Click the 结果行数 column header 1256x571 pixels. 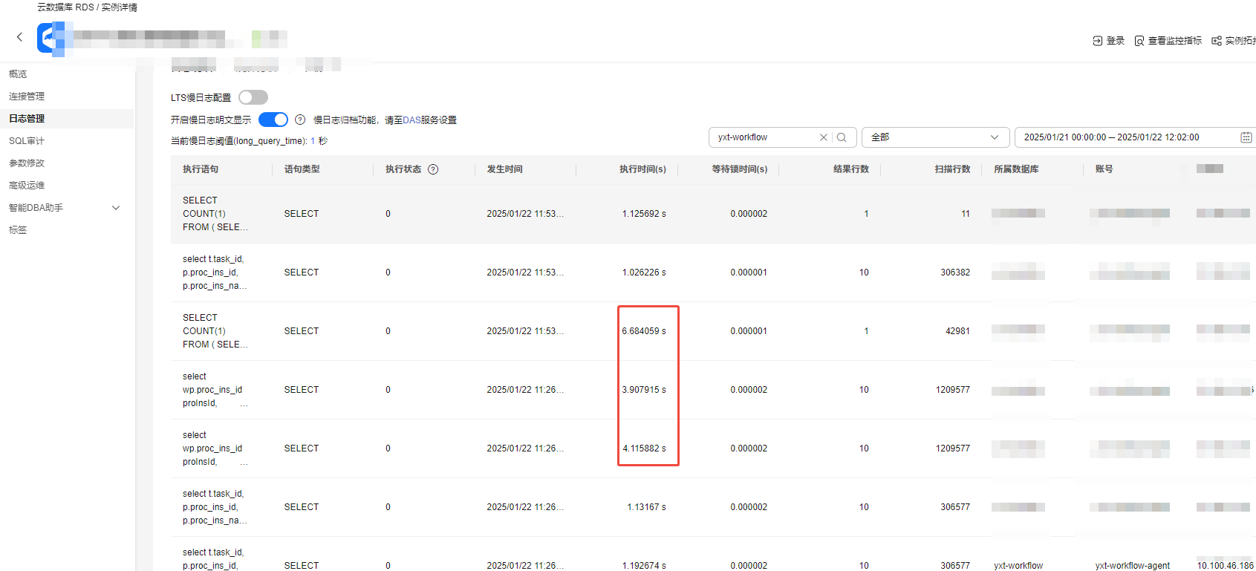point(851,169)
